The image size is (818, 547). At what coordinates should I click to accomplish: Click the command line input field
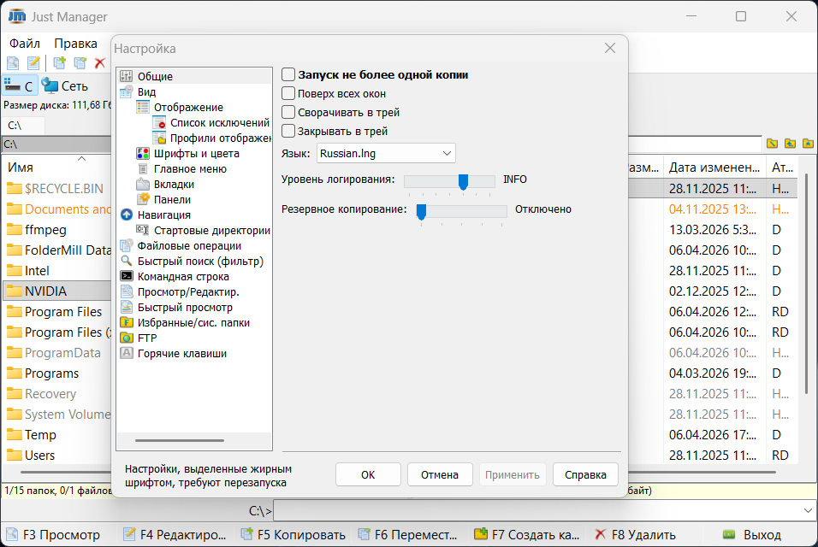(537, 510)
